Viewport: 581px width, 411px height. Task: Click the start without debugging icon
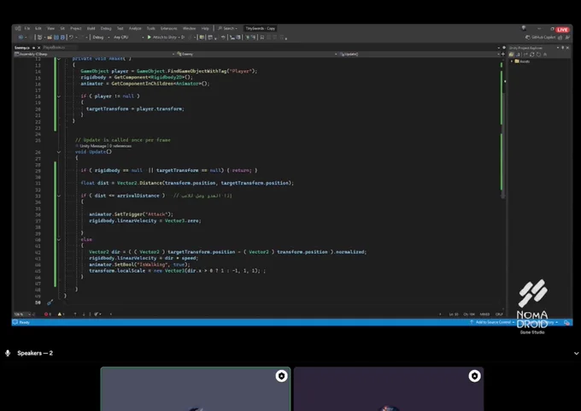point(183,38)
